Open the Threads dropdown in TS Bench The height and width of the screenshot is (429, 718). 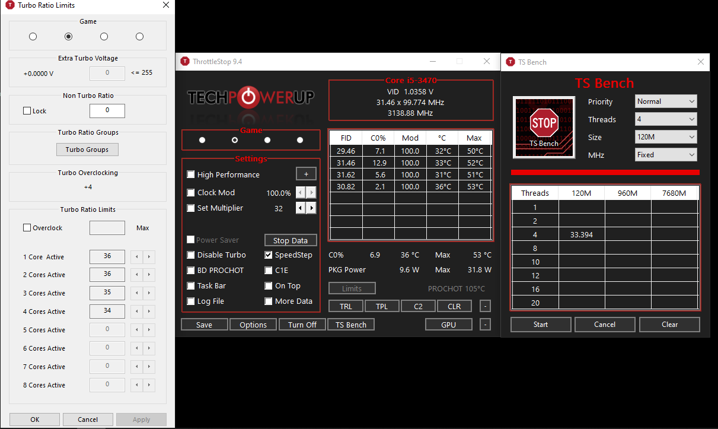click(666, 119)
